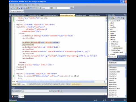Open the Debug configuration dropdown

(x=45, y=8)
